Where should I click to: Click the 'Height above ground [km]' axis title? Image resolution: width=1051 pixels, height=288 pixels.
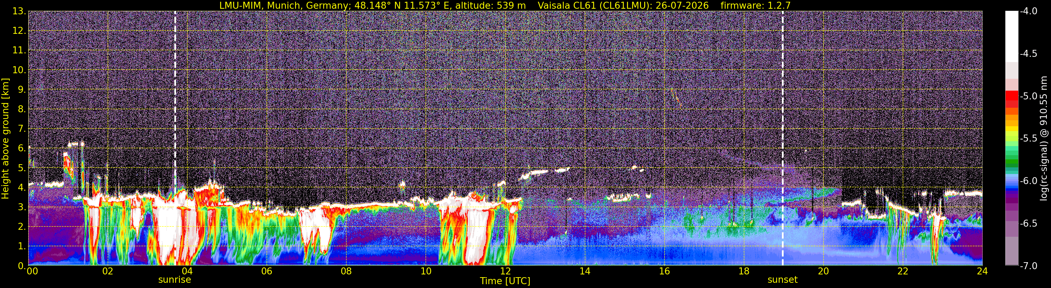(x=5, y=138)
